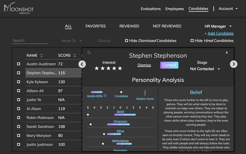246x154 pixels.
Task: Click the candidate dot on the Belief row
Action: pyautogui.click(x=88, y=115)
